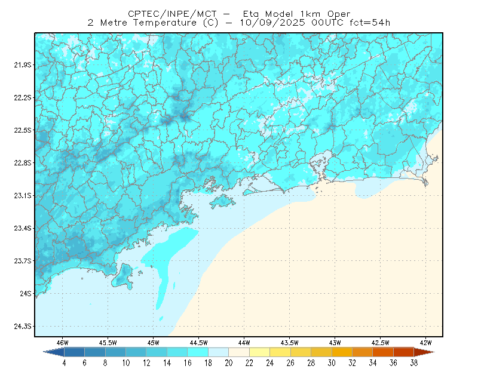Select the 21.9S latitude tick label
The image size is (478, 369).
[x=22, y=64]
